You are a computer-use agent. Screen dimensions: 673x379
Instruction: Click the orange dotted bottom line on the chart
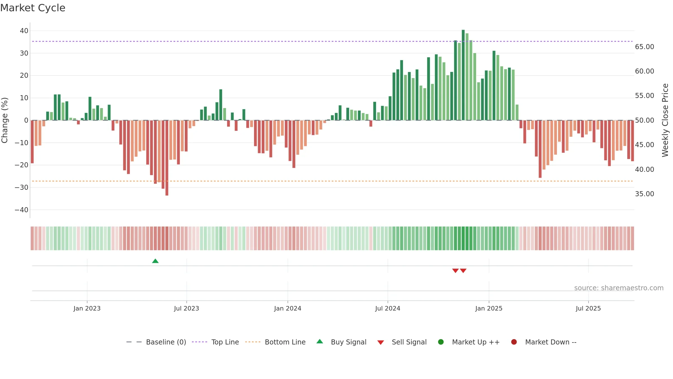pyautogui.click(x=332, y=181)
